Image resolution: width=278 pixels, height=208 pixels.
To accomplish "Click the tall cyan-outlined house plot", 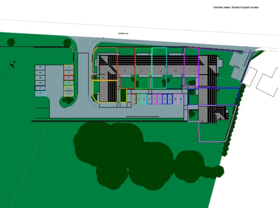I will tap(159, 68).
